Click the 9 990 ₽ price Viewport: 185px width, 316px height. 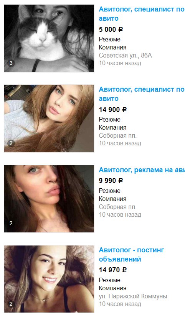point(111,180)
